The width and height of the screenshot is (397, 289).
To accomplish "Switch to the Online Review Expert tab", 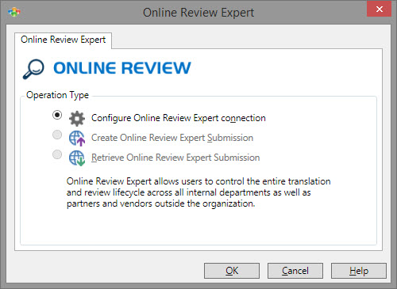I will point(63,40).
